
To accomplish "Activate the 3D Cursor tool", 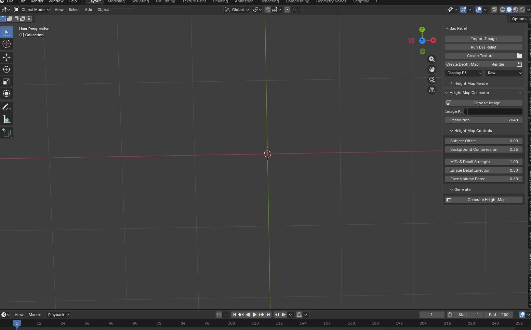I will pyautogui.click(x=6, y=44).
